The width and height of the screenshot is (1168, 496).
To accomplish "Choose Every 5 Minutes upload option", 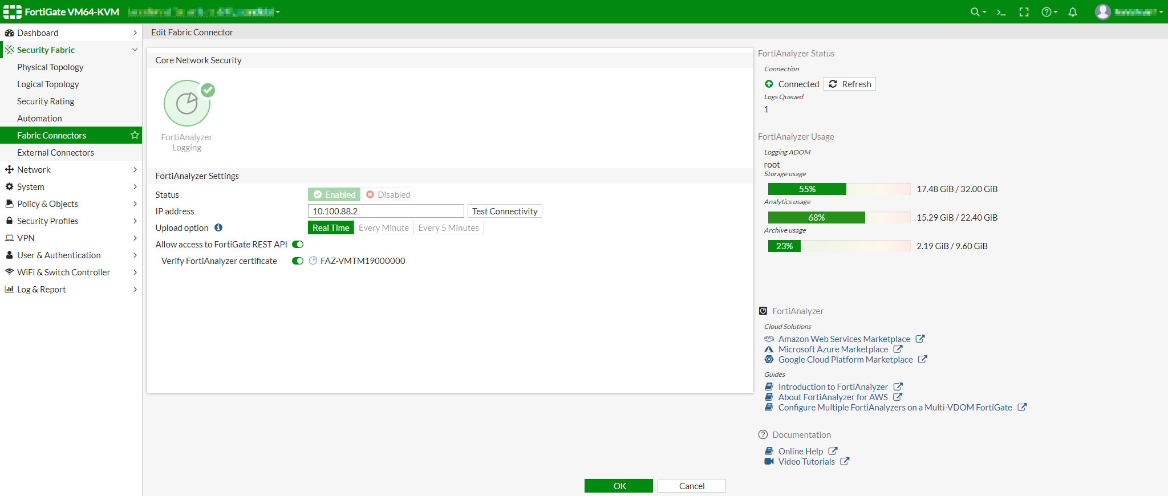I will [448, 227].
